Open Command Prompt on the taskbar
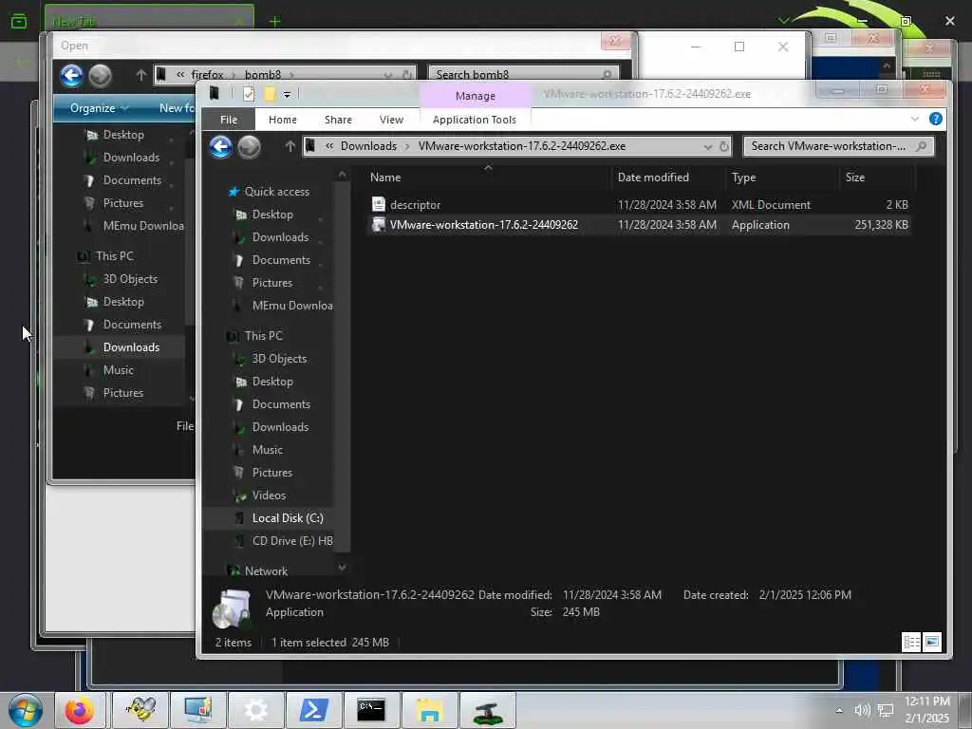This screenshot has width=972, height=729. (x=371, y=710)
